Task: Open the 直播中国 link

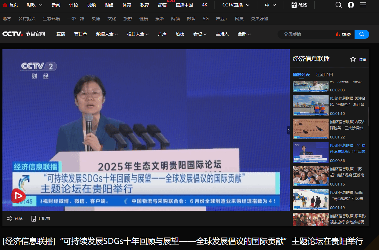Action: pos(184,5)
